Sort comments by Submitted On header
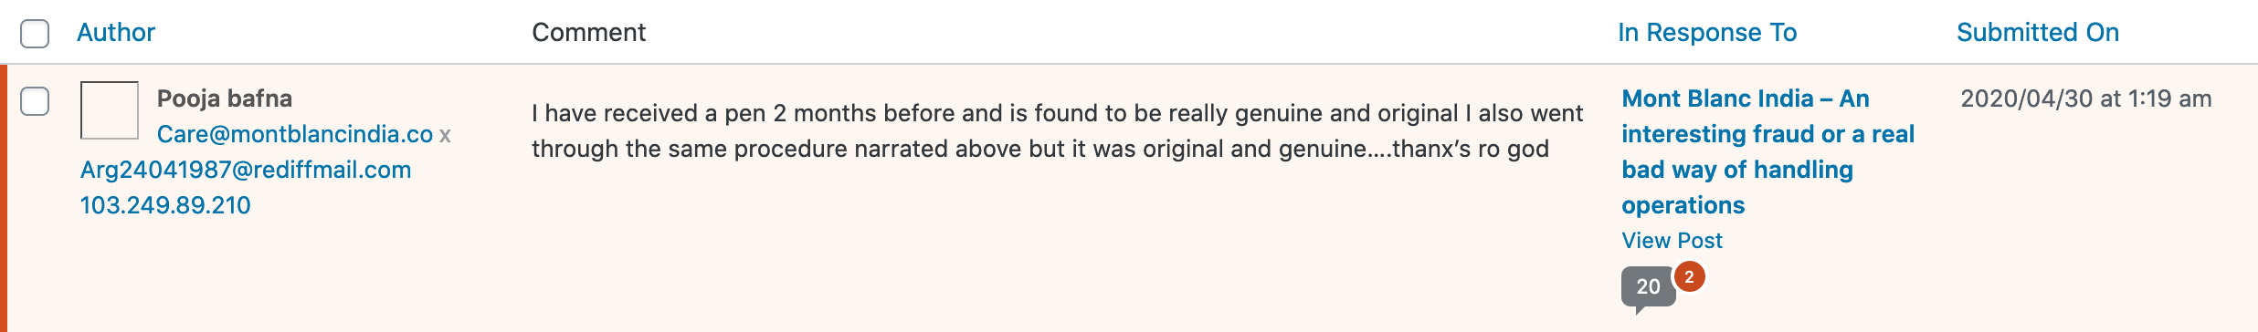Viewport: 2258px width, 332px height. click(2037, 33)
